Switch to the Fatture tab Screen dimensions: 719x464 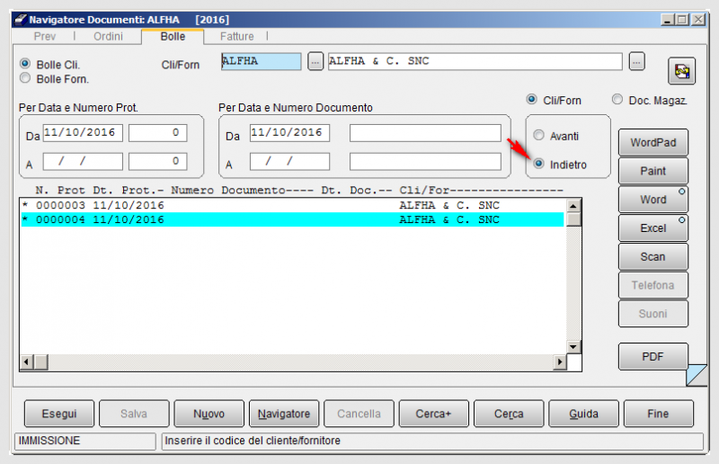(x=236, y=36)
